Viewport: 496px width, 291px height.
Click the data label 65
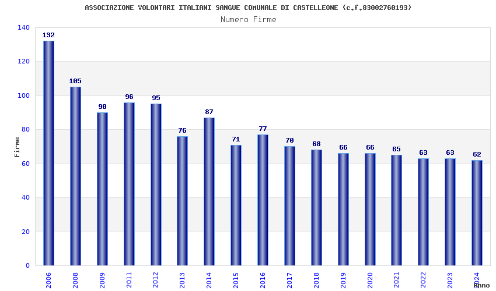pyautogui.click(x=396, y=149)
